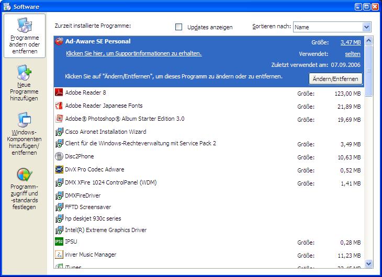This screenshot has width=382, height=277.
Task: Open Programmzugriff und -standards icon
Action: pyautogui.click(x=25, y=174)
